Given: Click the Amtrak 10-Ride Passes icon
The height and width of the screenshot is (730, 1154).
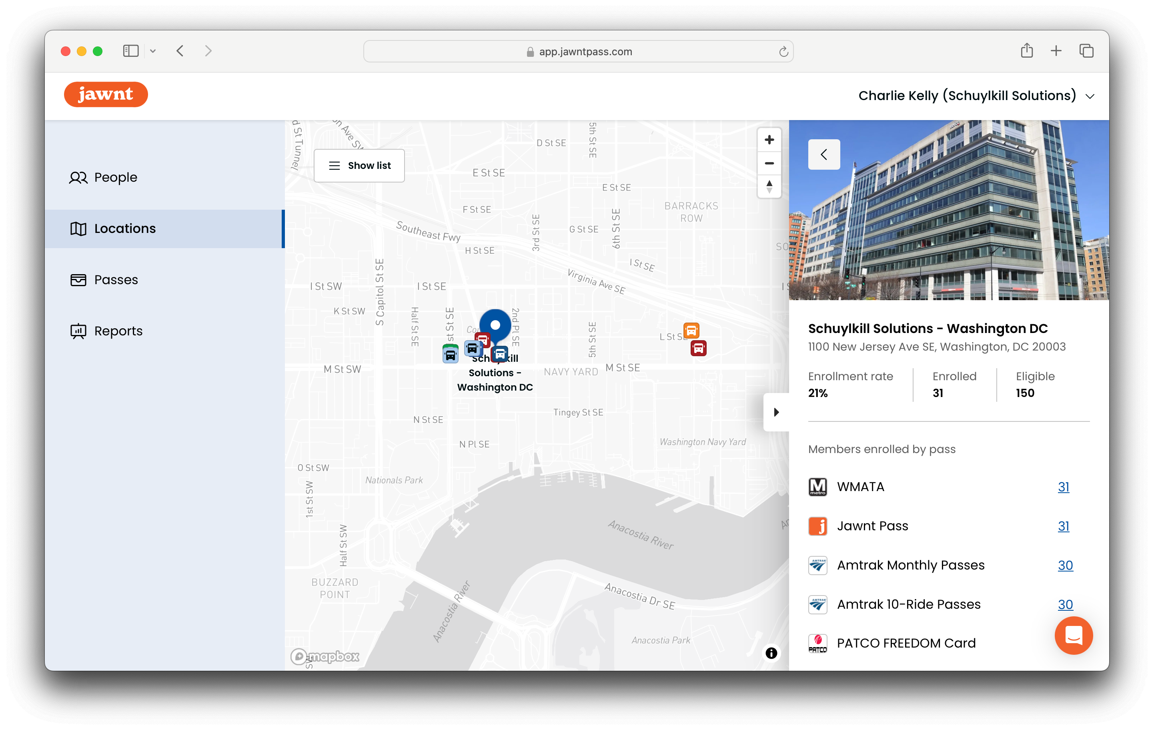Looking at the screenshot, I should 817,604.
